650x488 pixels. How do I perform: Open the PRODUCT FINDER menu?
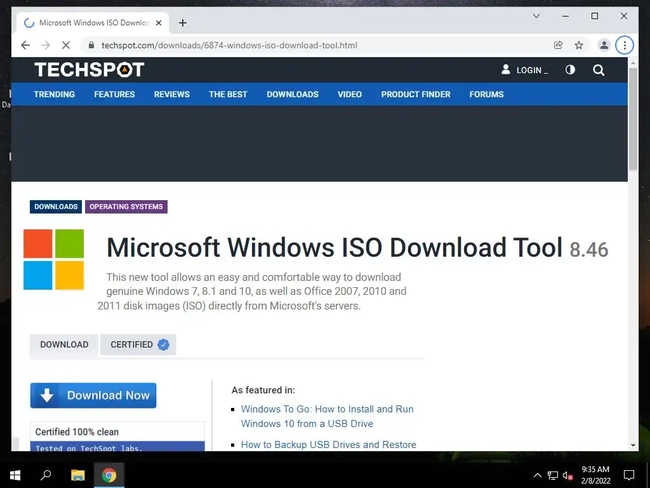coord(415,94)
